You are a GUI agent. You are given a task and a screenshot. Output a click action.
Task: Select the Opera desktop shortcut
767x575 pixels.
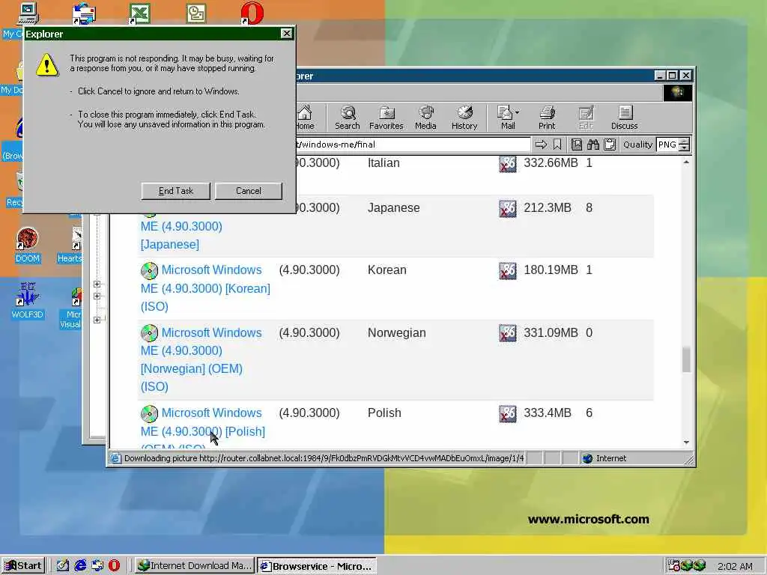coord(252,13)
